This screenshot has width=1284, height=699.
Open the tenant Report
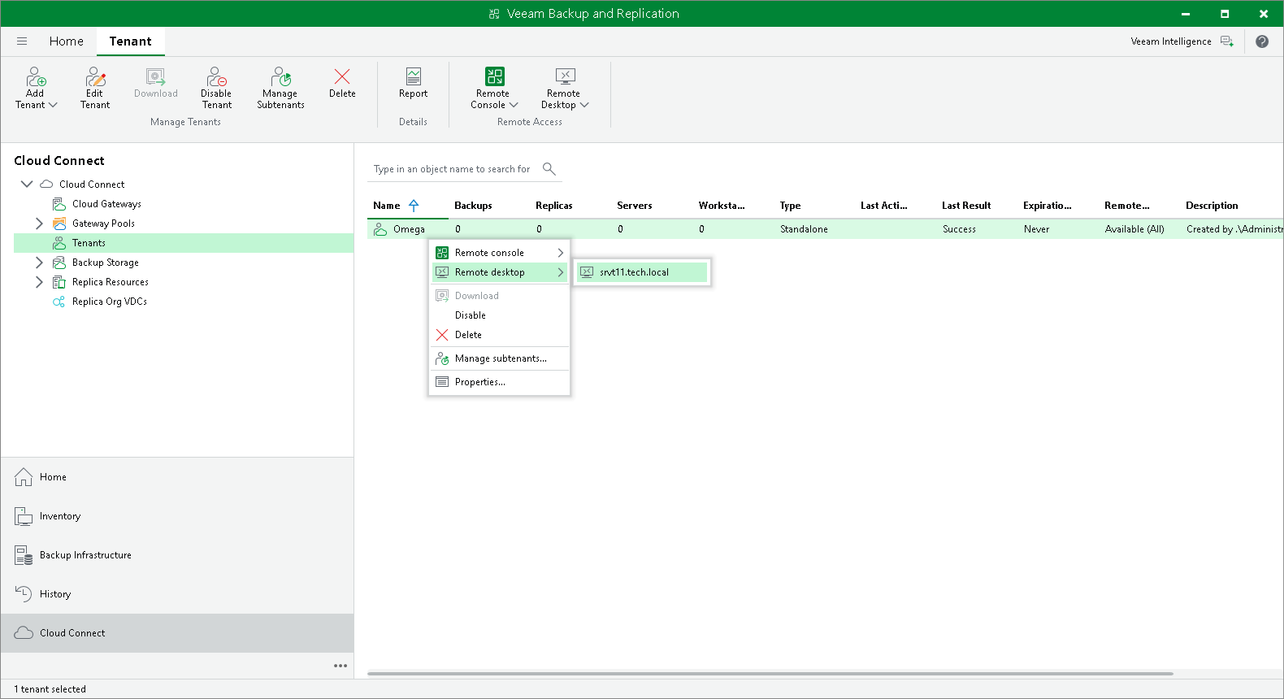click(x=413, y=76)
